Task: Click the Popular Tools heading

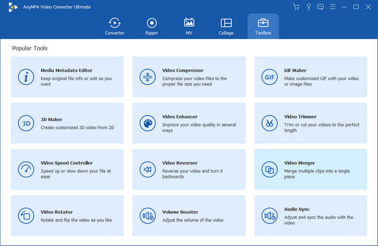Action: pyautogui.click(x=30, y=49)
